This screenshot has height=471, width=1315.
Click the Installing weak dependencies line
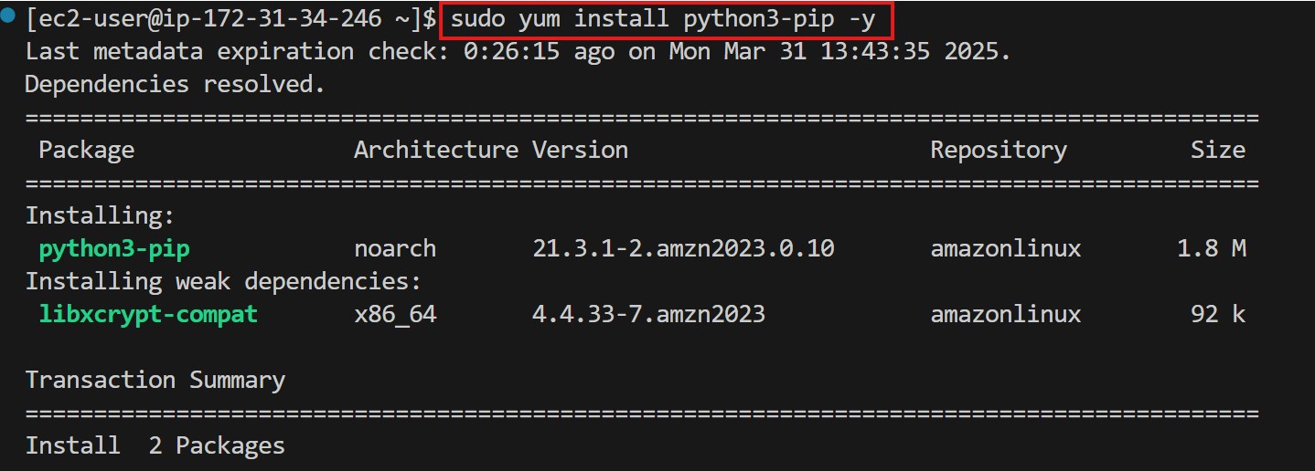click(x=222, y=281)
